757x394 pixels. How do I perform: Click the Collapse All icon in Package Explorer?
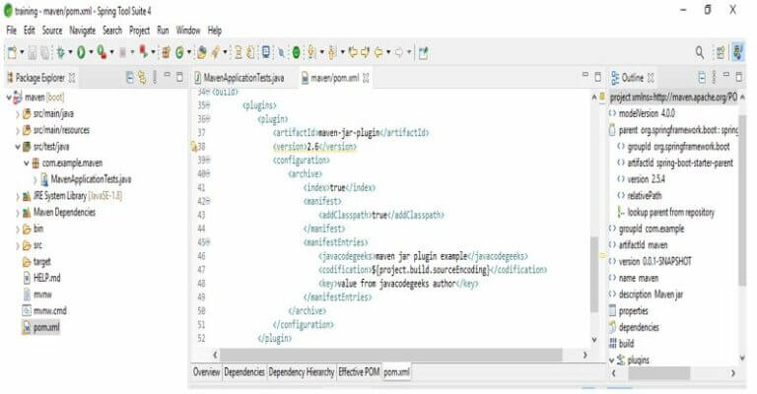tap(129, 78)
